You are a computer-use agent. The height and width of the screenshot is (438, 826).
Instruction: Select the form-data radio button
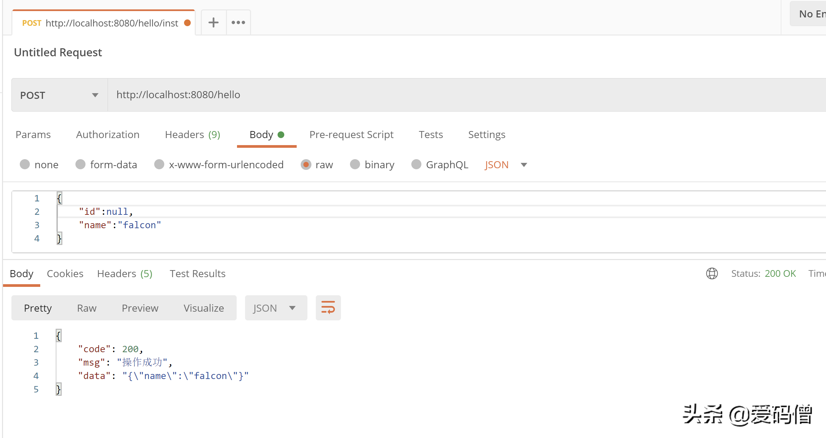[80, 164]
